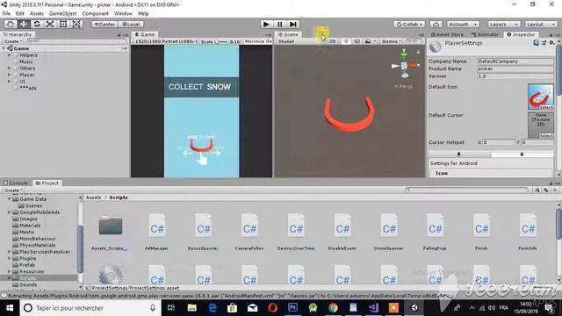
Task: Select BonusSpawner script file
Action: pos(203,231)
